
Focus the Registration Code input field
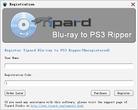click(x=69, y=83)
